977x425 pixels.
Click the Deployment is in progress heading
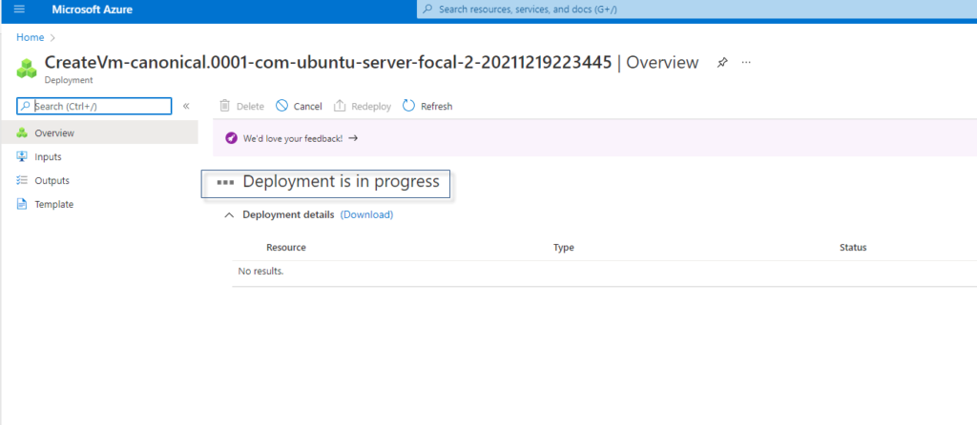(341, 182)
